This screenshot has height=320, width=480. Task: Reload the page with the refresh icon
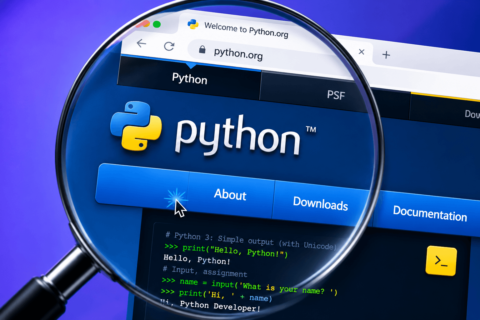(x=169, y=46)
